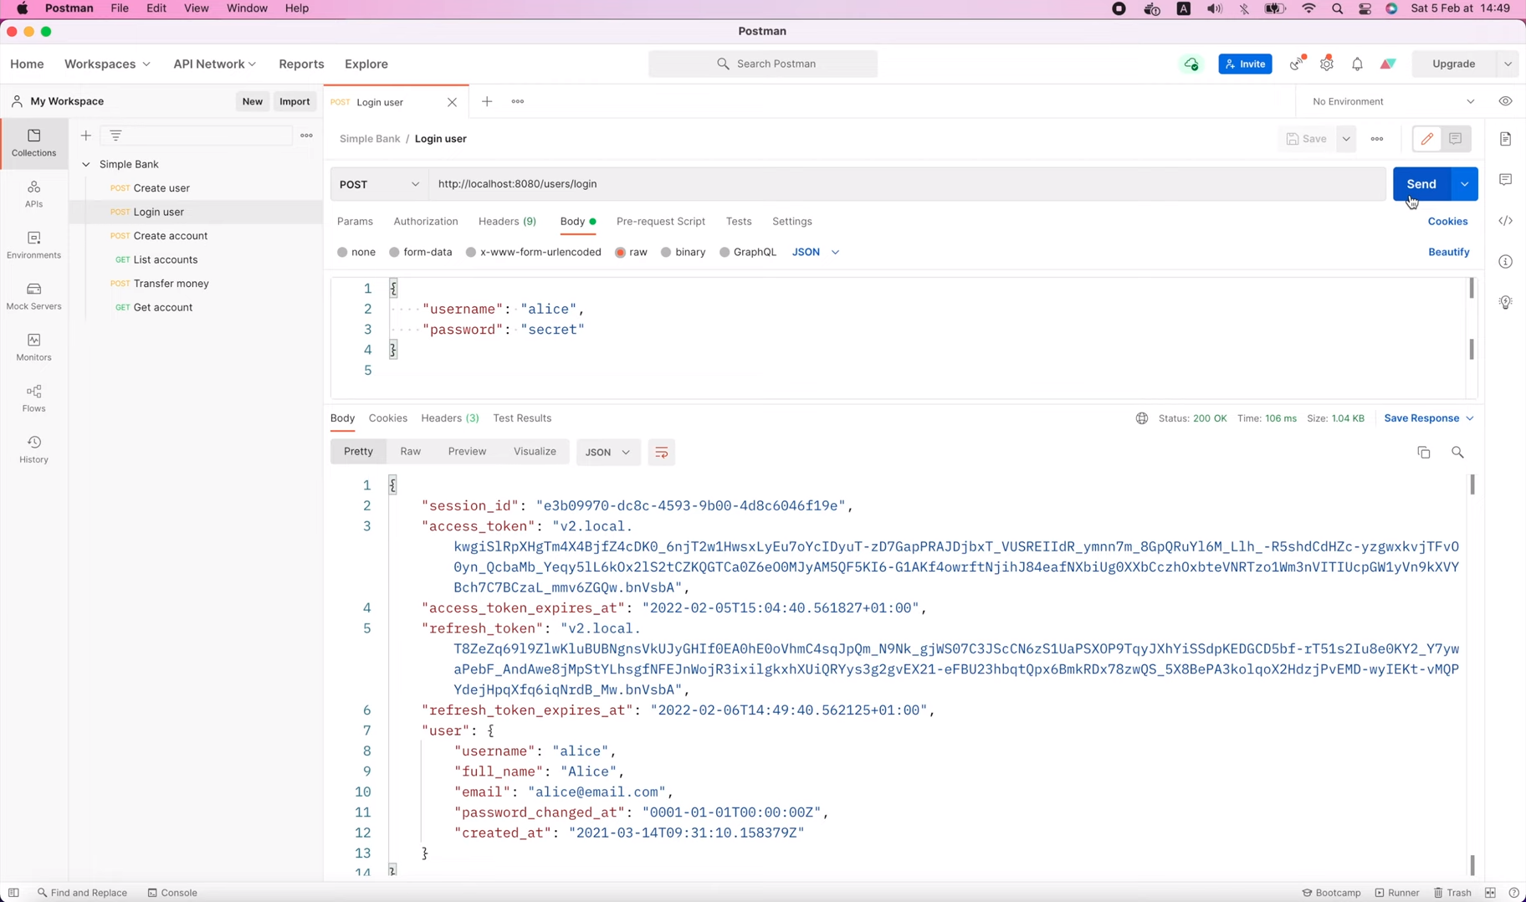Click the Import button

[294, 101]
